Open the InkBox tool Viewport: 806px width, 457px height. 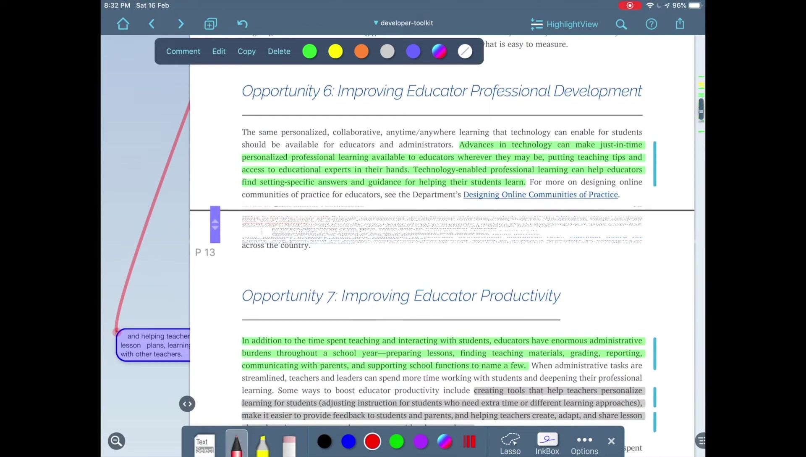click(547, 444)
